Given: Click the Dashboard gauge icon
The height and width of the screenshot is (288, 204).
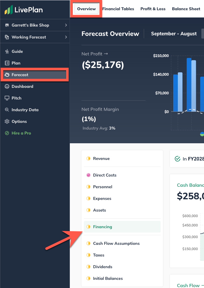Looking at the screenshot, I should point(7,86).
